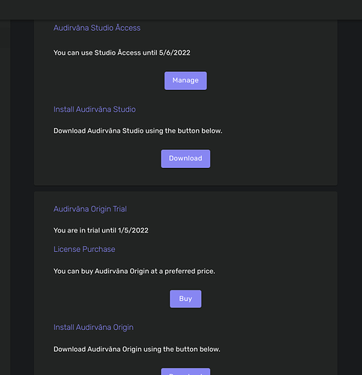Viewport: 362px width, 375px height.
Task: Click the word Origin in the Trial heading
Action: (101, 209)
